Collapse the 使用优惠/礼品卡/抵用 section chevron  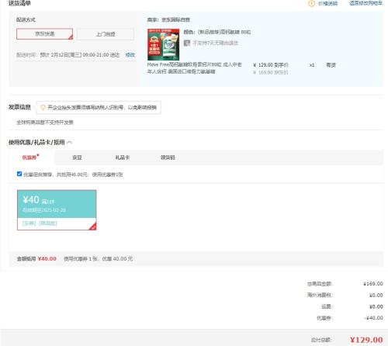tap(69, 142)
